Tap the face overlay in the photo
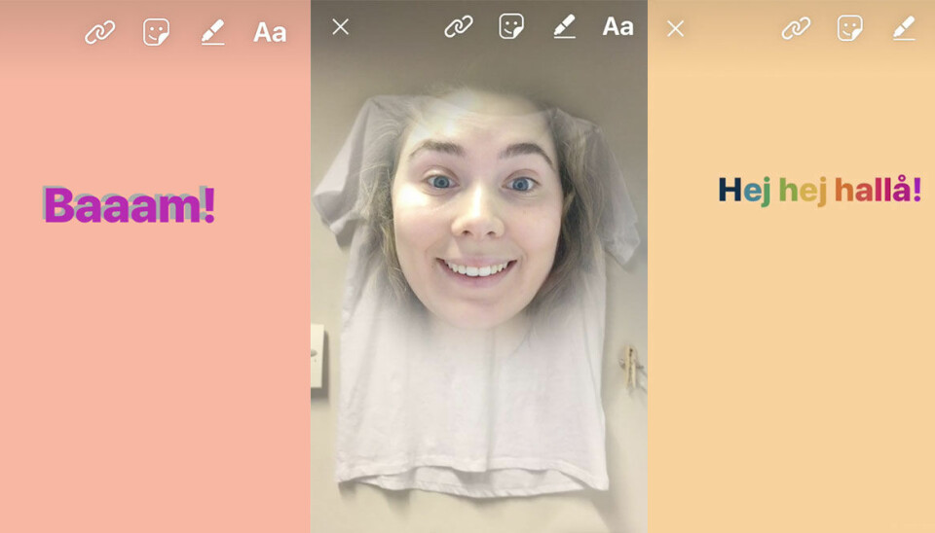Viewport: 935px width, 533px height. pos(477,209)
